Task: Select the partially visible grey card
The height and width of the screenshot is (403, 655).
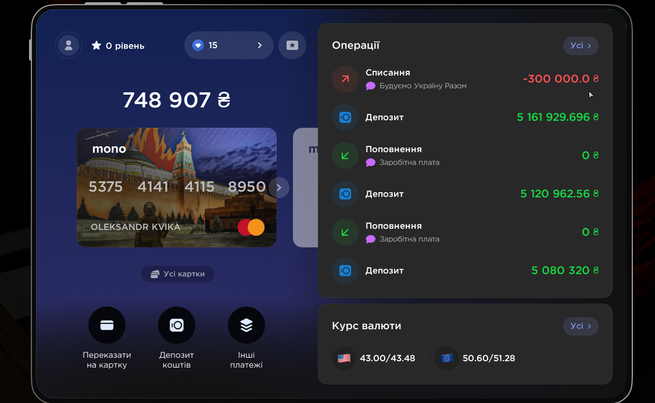Action: [x=306, y=188]
